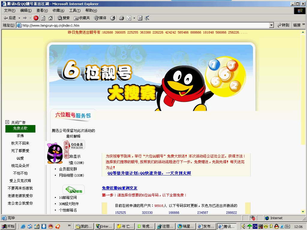Launch Internet Explorer from quick launch
The height and width of the screenshot is (230, 307).
click(x=23, y=226)
